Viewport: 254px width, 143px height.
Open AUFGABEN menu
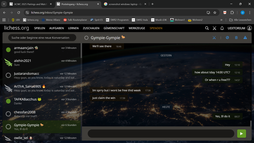tap(56, 28)
